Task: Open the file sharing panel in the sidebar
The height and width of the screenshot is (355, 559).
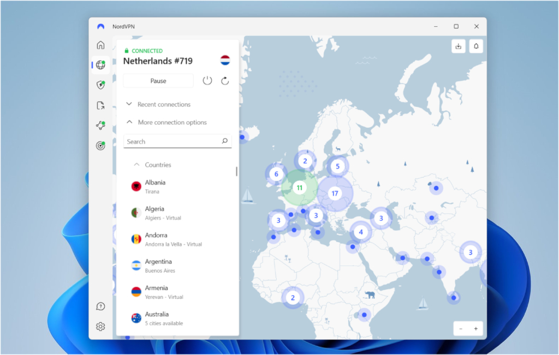Action: (100, 105)
